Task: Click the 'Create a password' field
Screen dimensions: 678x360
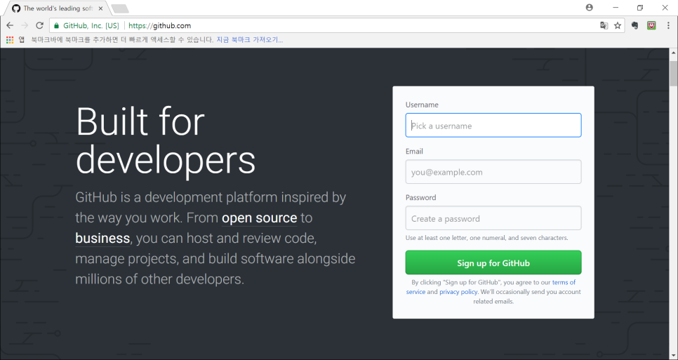Action: (493, 218)
